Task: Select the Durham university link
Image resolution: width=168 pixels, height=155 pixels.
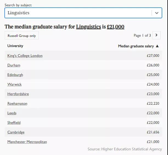Action: click(x=14, y=65)
